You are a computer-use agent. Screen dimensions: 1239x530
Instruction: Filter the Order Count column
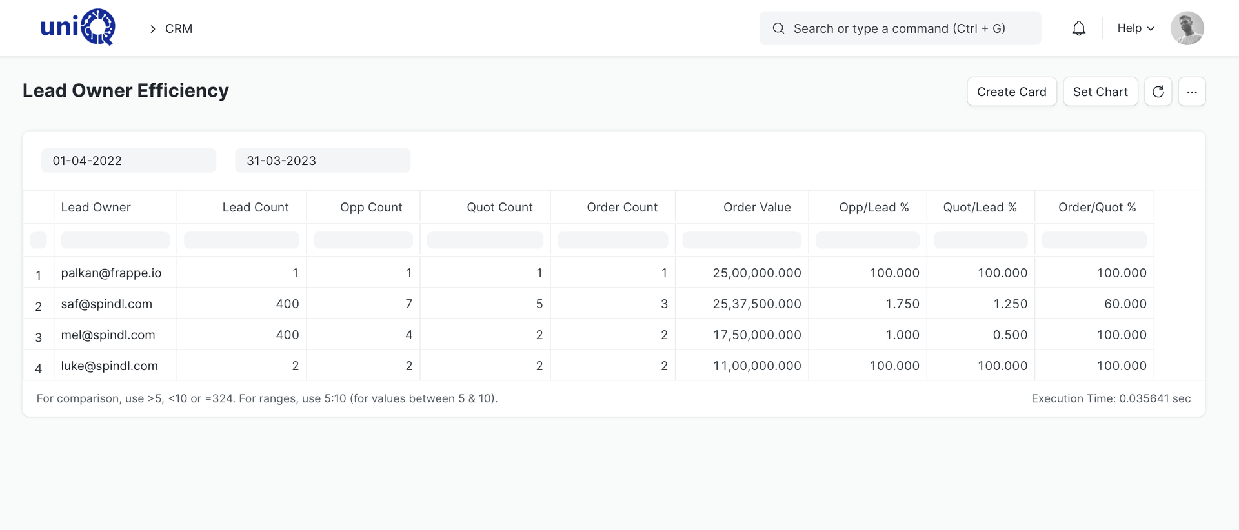pos(613,240)
